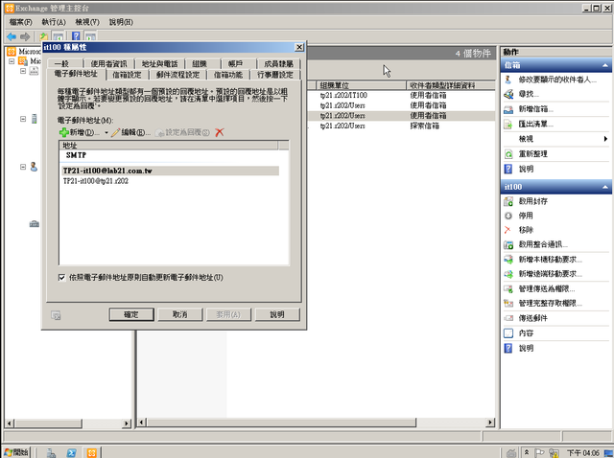Click the results pane horizontal scrollbar
614x458 pixels.
point(281,423)
